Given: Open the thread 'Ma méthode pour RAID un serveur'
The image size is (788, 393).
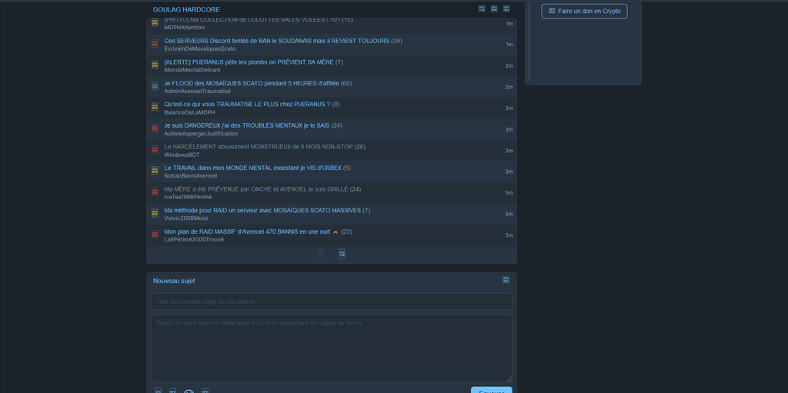Looking at the screenshot, I should (262, 210).
